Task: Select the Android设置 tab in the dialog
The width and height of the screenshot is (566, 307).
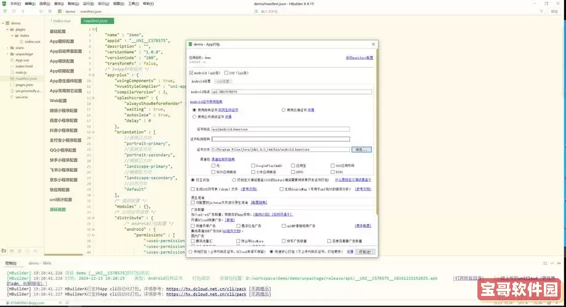Action: 201,82
